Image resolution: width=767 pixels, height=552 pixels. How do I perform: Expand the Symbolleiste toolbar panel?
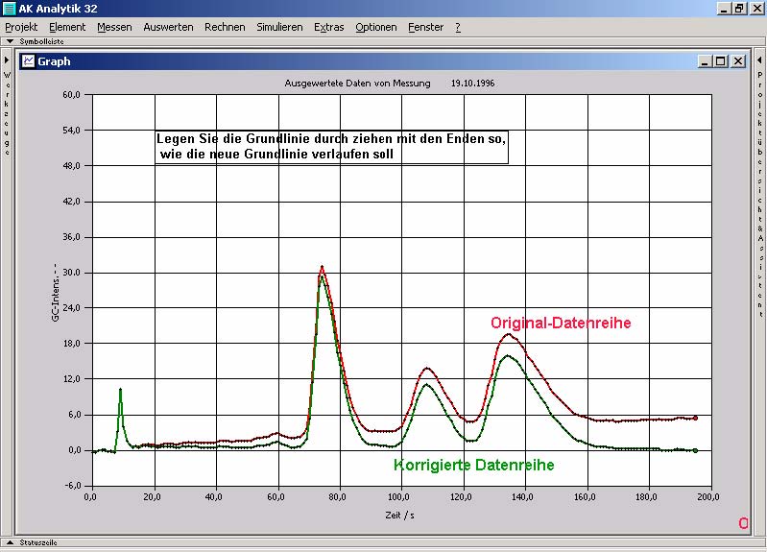10,41
